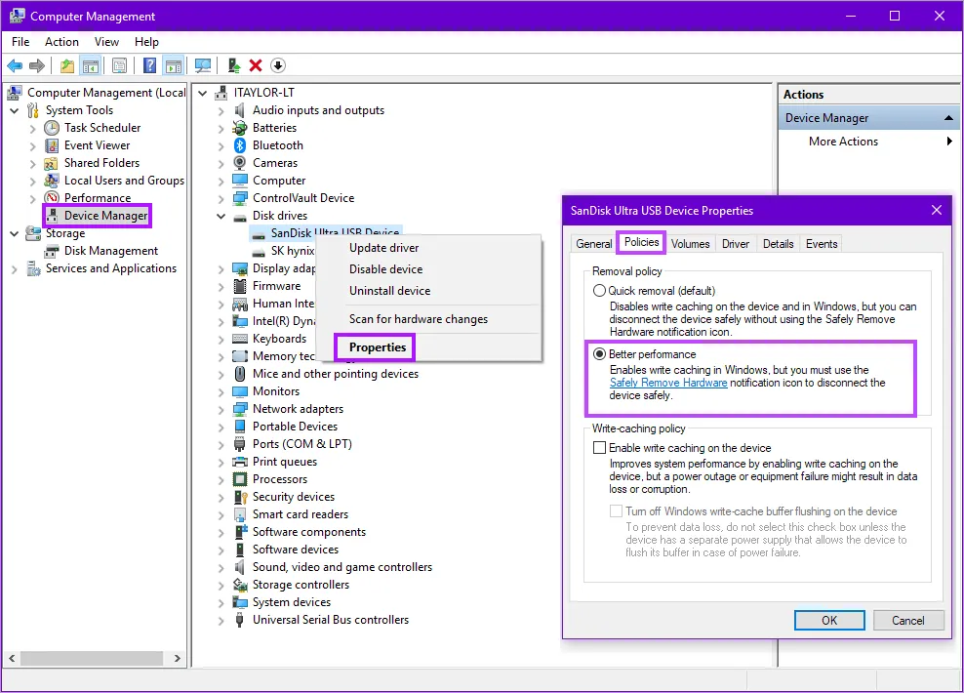Select the Batteries icon in the device list
Screen dimensions: 964x693
(x=240, y=128)
